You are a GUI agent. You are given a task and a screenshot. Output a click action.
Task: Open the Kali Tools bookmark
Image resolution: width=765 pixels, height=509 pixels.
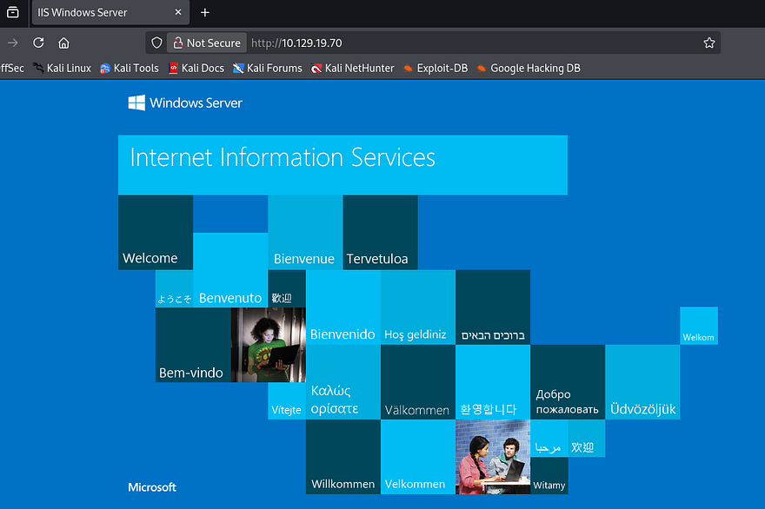(x=130, y=68)
